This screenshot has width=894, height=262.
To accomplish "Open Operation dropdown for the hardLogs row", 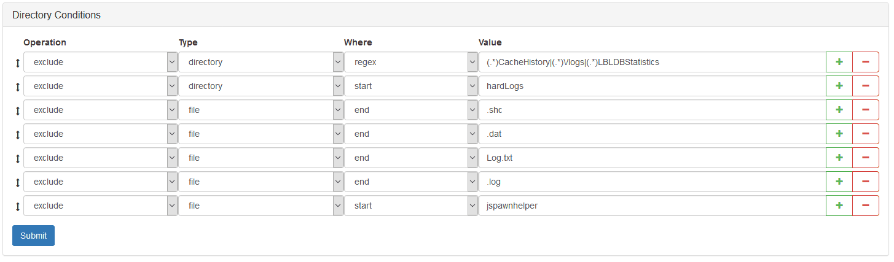I will point(101,86).
